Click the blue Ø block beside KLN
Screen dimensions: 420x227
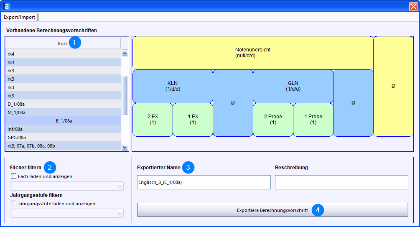tap(233, 103)
